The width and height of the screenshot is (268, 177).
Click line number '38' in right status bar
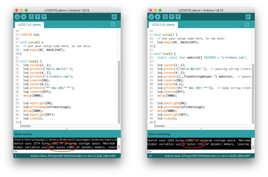point(150,156)
